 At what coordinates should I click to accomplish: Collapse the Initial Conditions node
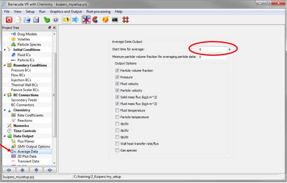tap(5, 50)
